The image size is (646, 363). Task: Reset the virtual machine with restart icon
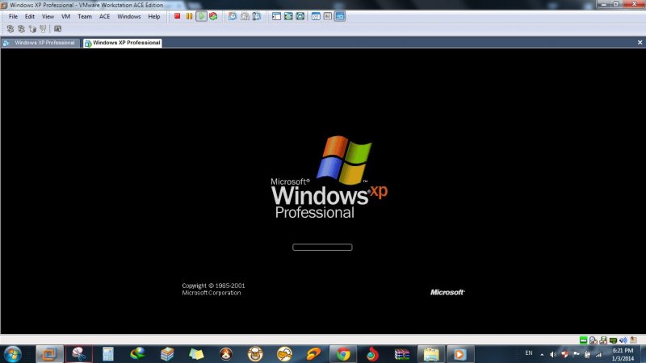coord(213,16)
